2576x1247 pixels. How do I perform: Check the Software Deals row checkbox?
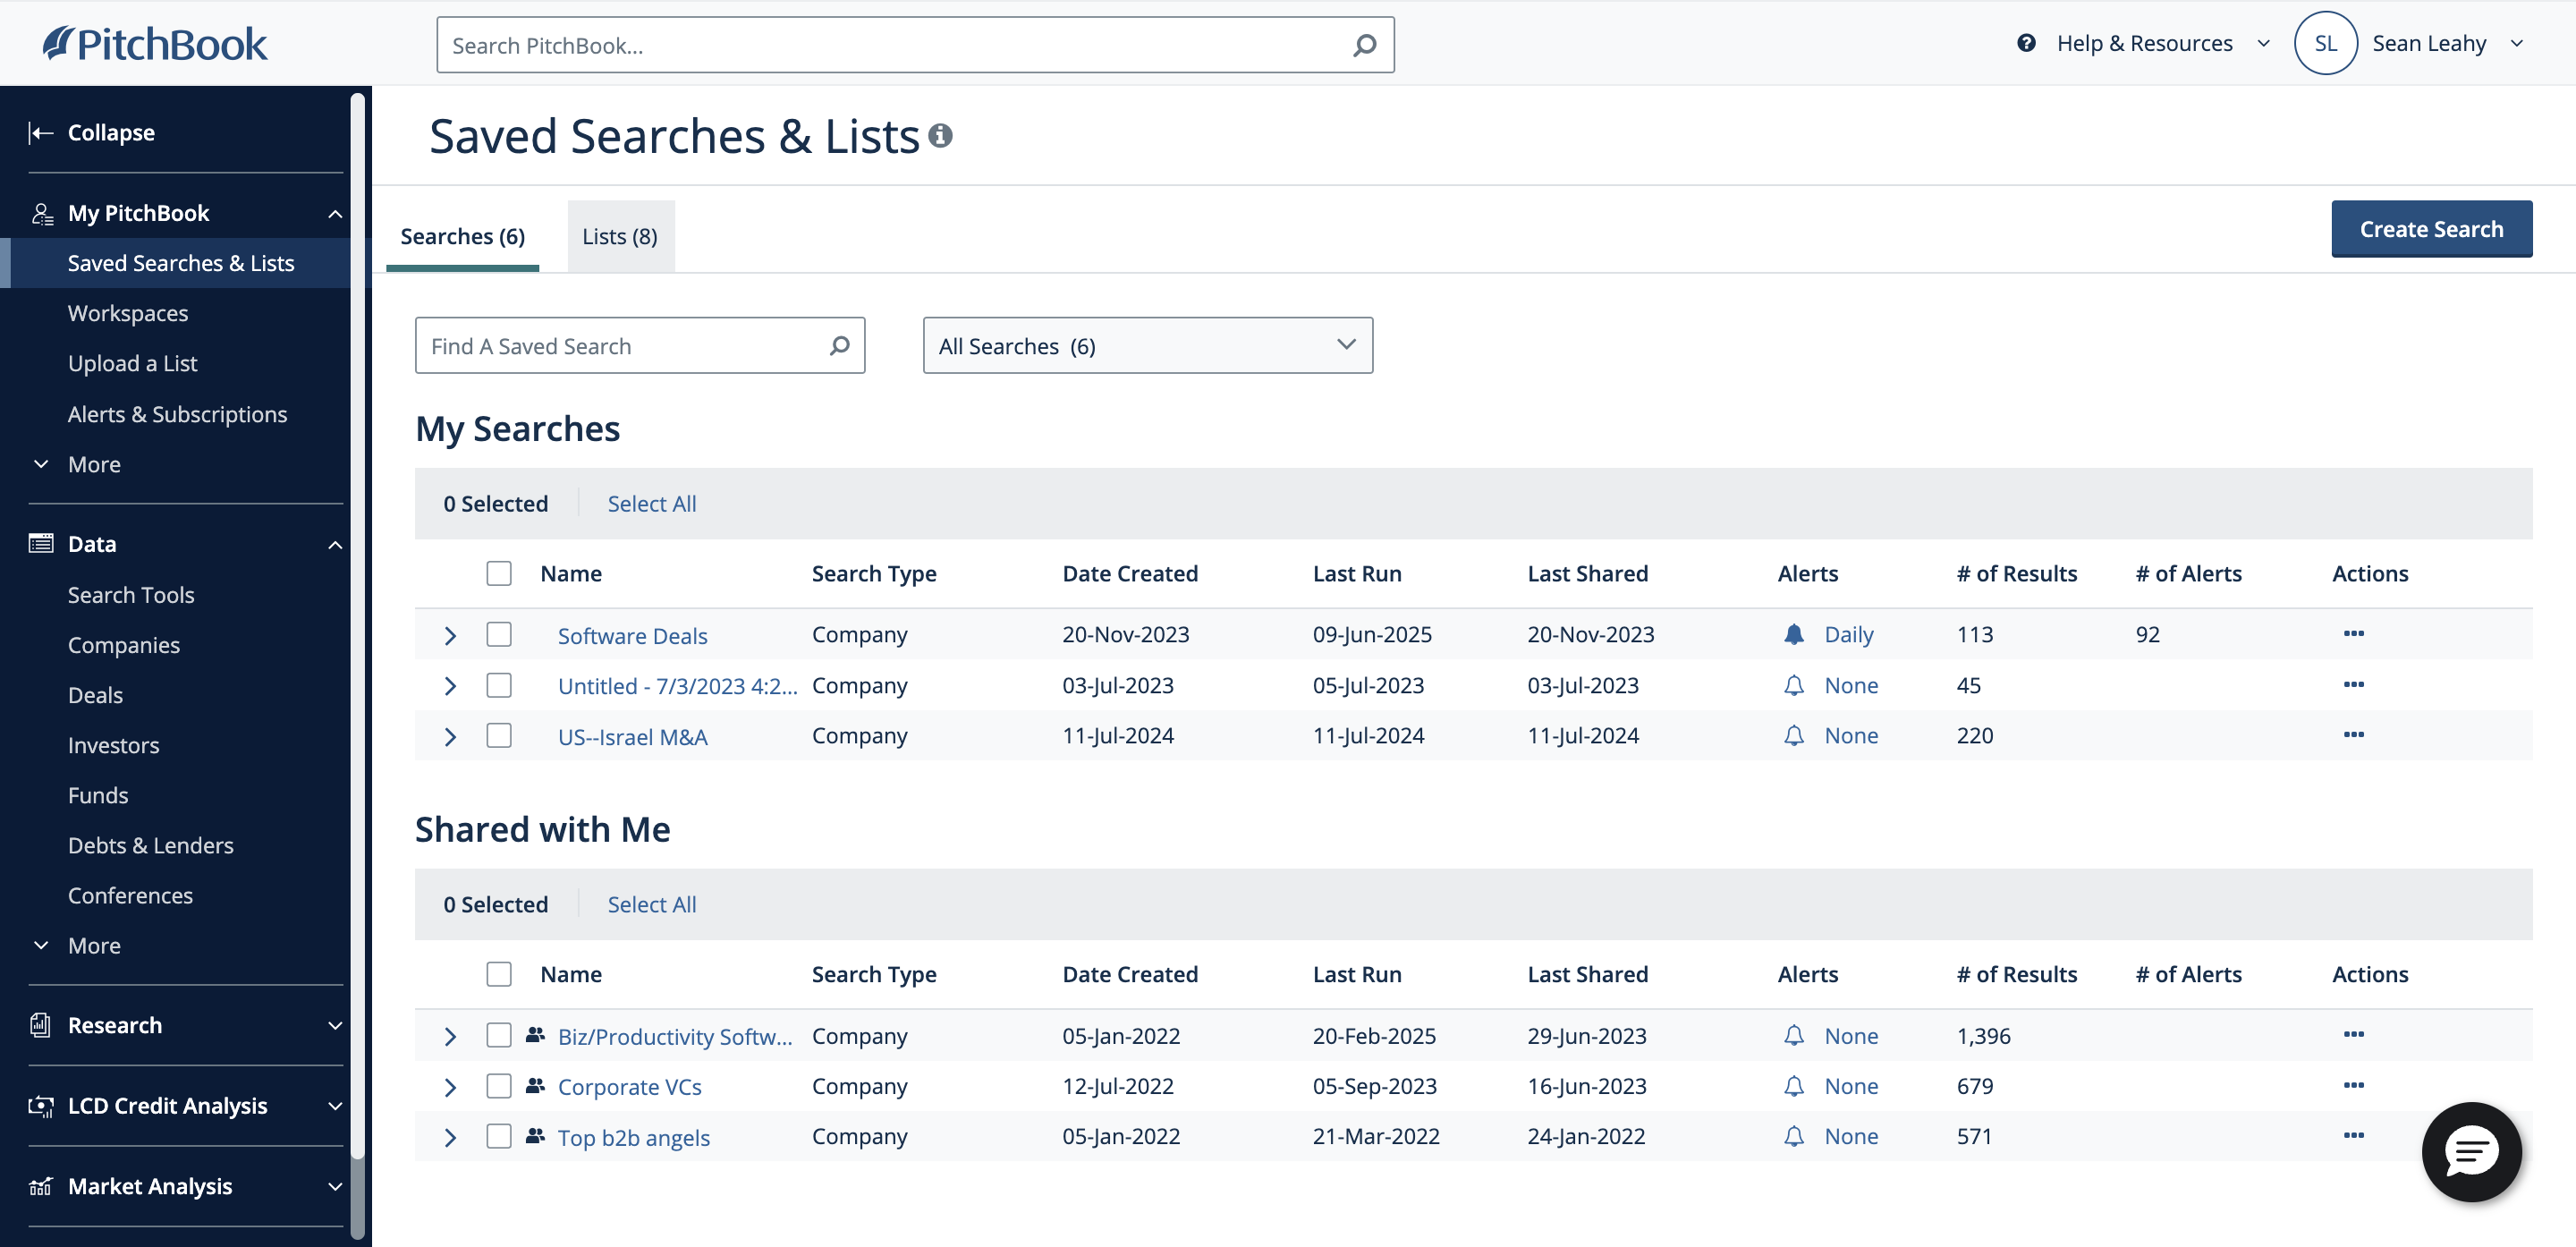(x=499, y=634)
